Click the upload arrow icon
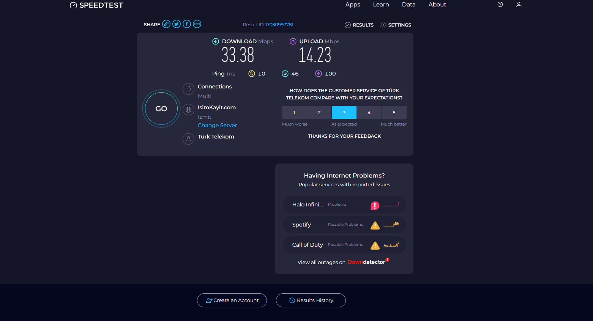Viewport: 593px width, 321px height. 293,41
